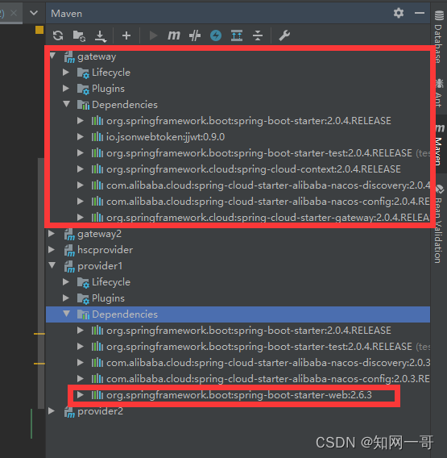Toggle Offline Mode lightning icon
This screenshot has height=458, width=447.
click(216, 35)
